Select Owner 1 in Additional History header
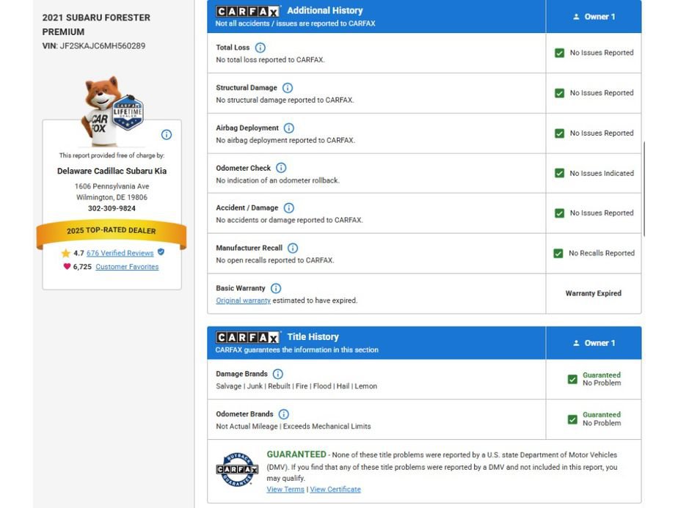678x508 pixels. [594, 16]
